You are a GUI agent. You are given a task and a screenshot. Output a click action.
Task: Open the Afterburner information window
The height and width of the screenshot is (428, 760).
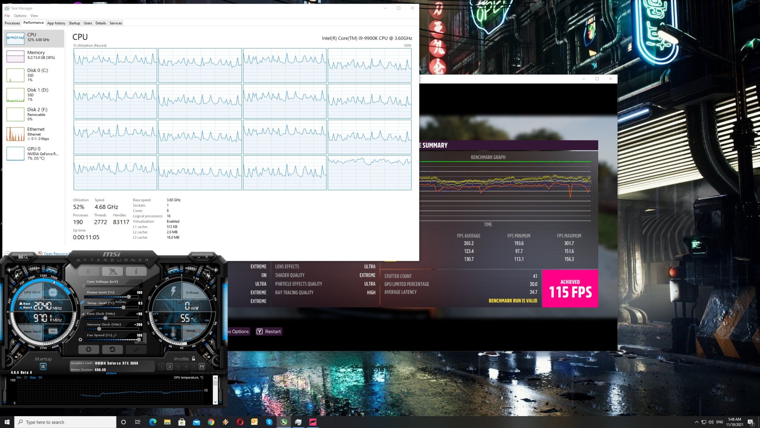pyautogui.click(x=136, y=271)
